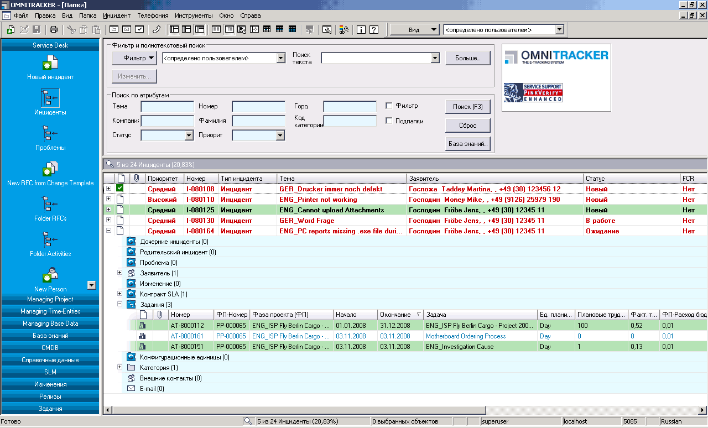Image resolution: width=708 pixels, height=428 pixels.
Task: Switch to Managing Project sidebar group
Action: [50, 299]
